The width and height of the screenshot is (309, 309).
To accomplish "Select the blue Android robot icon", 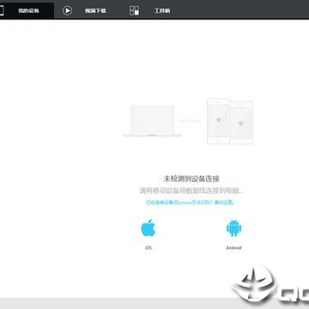I will point(234,228).
